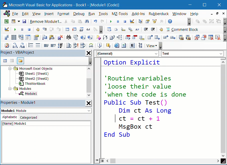Collapse Microsoft Excel Objects folder

pos(10,68)
